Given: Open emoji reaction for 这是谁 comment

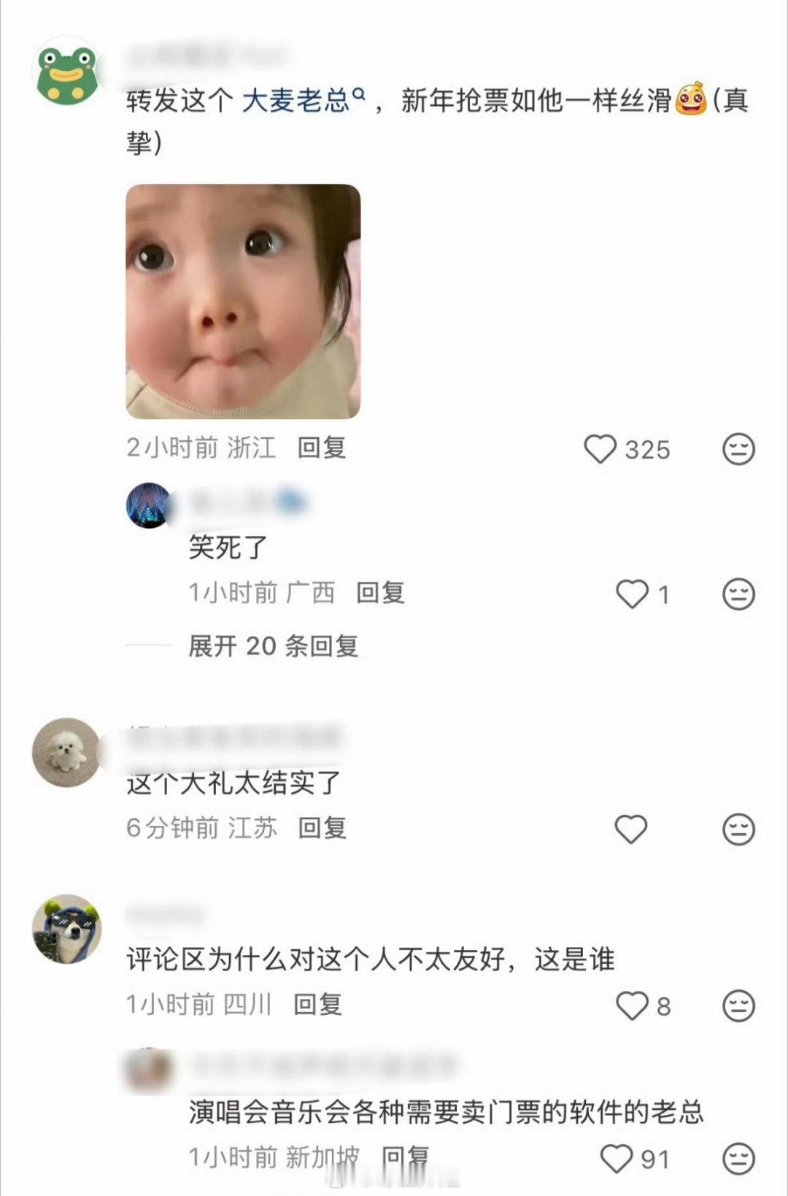Looking at the screenshot, I should click(738, 1005).
